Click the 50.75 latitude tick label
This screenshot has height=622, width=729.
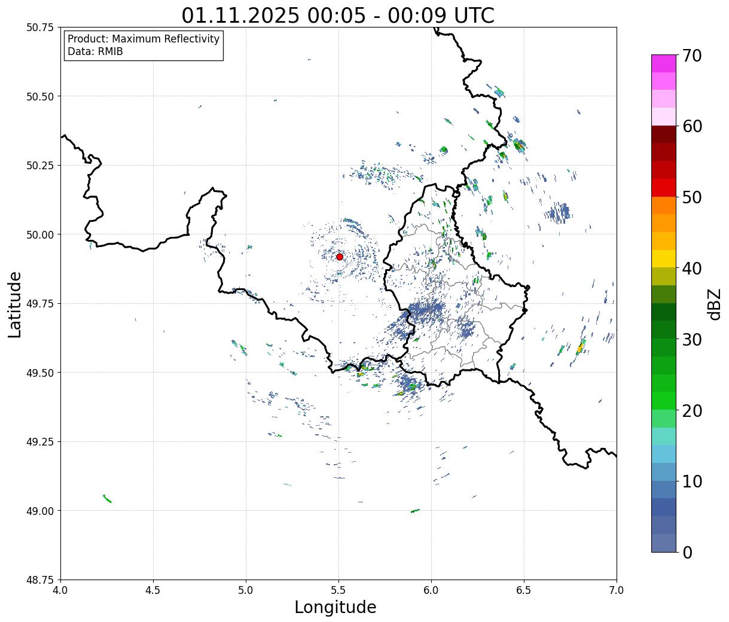40,28
